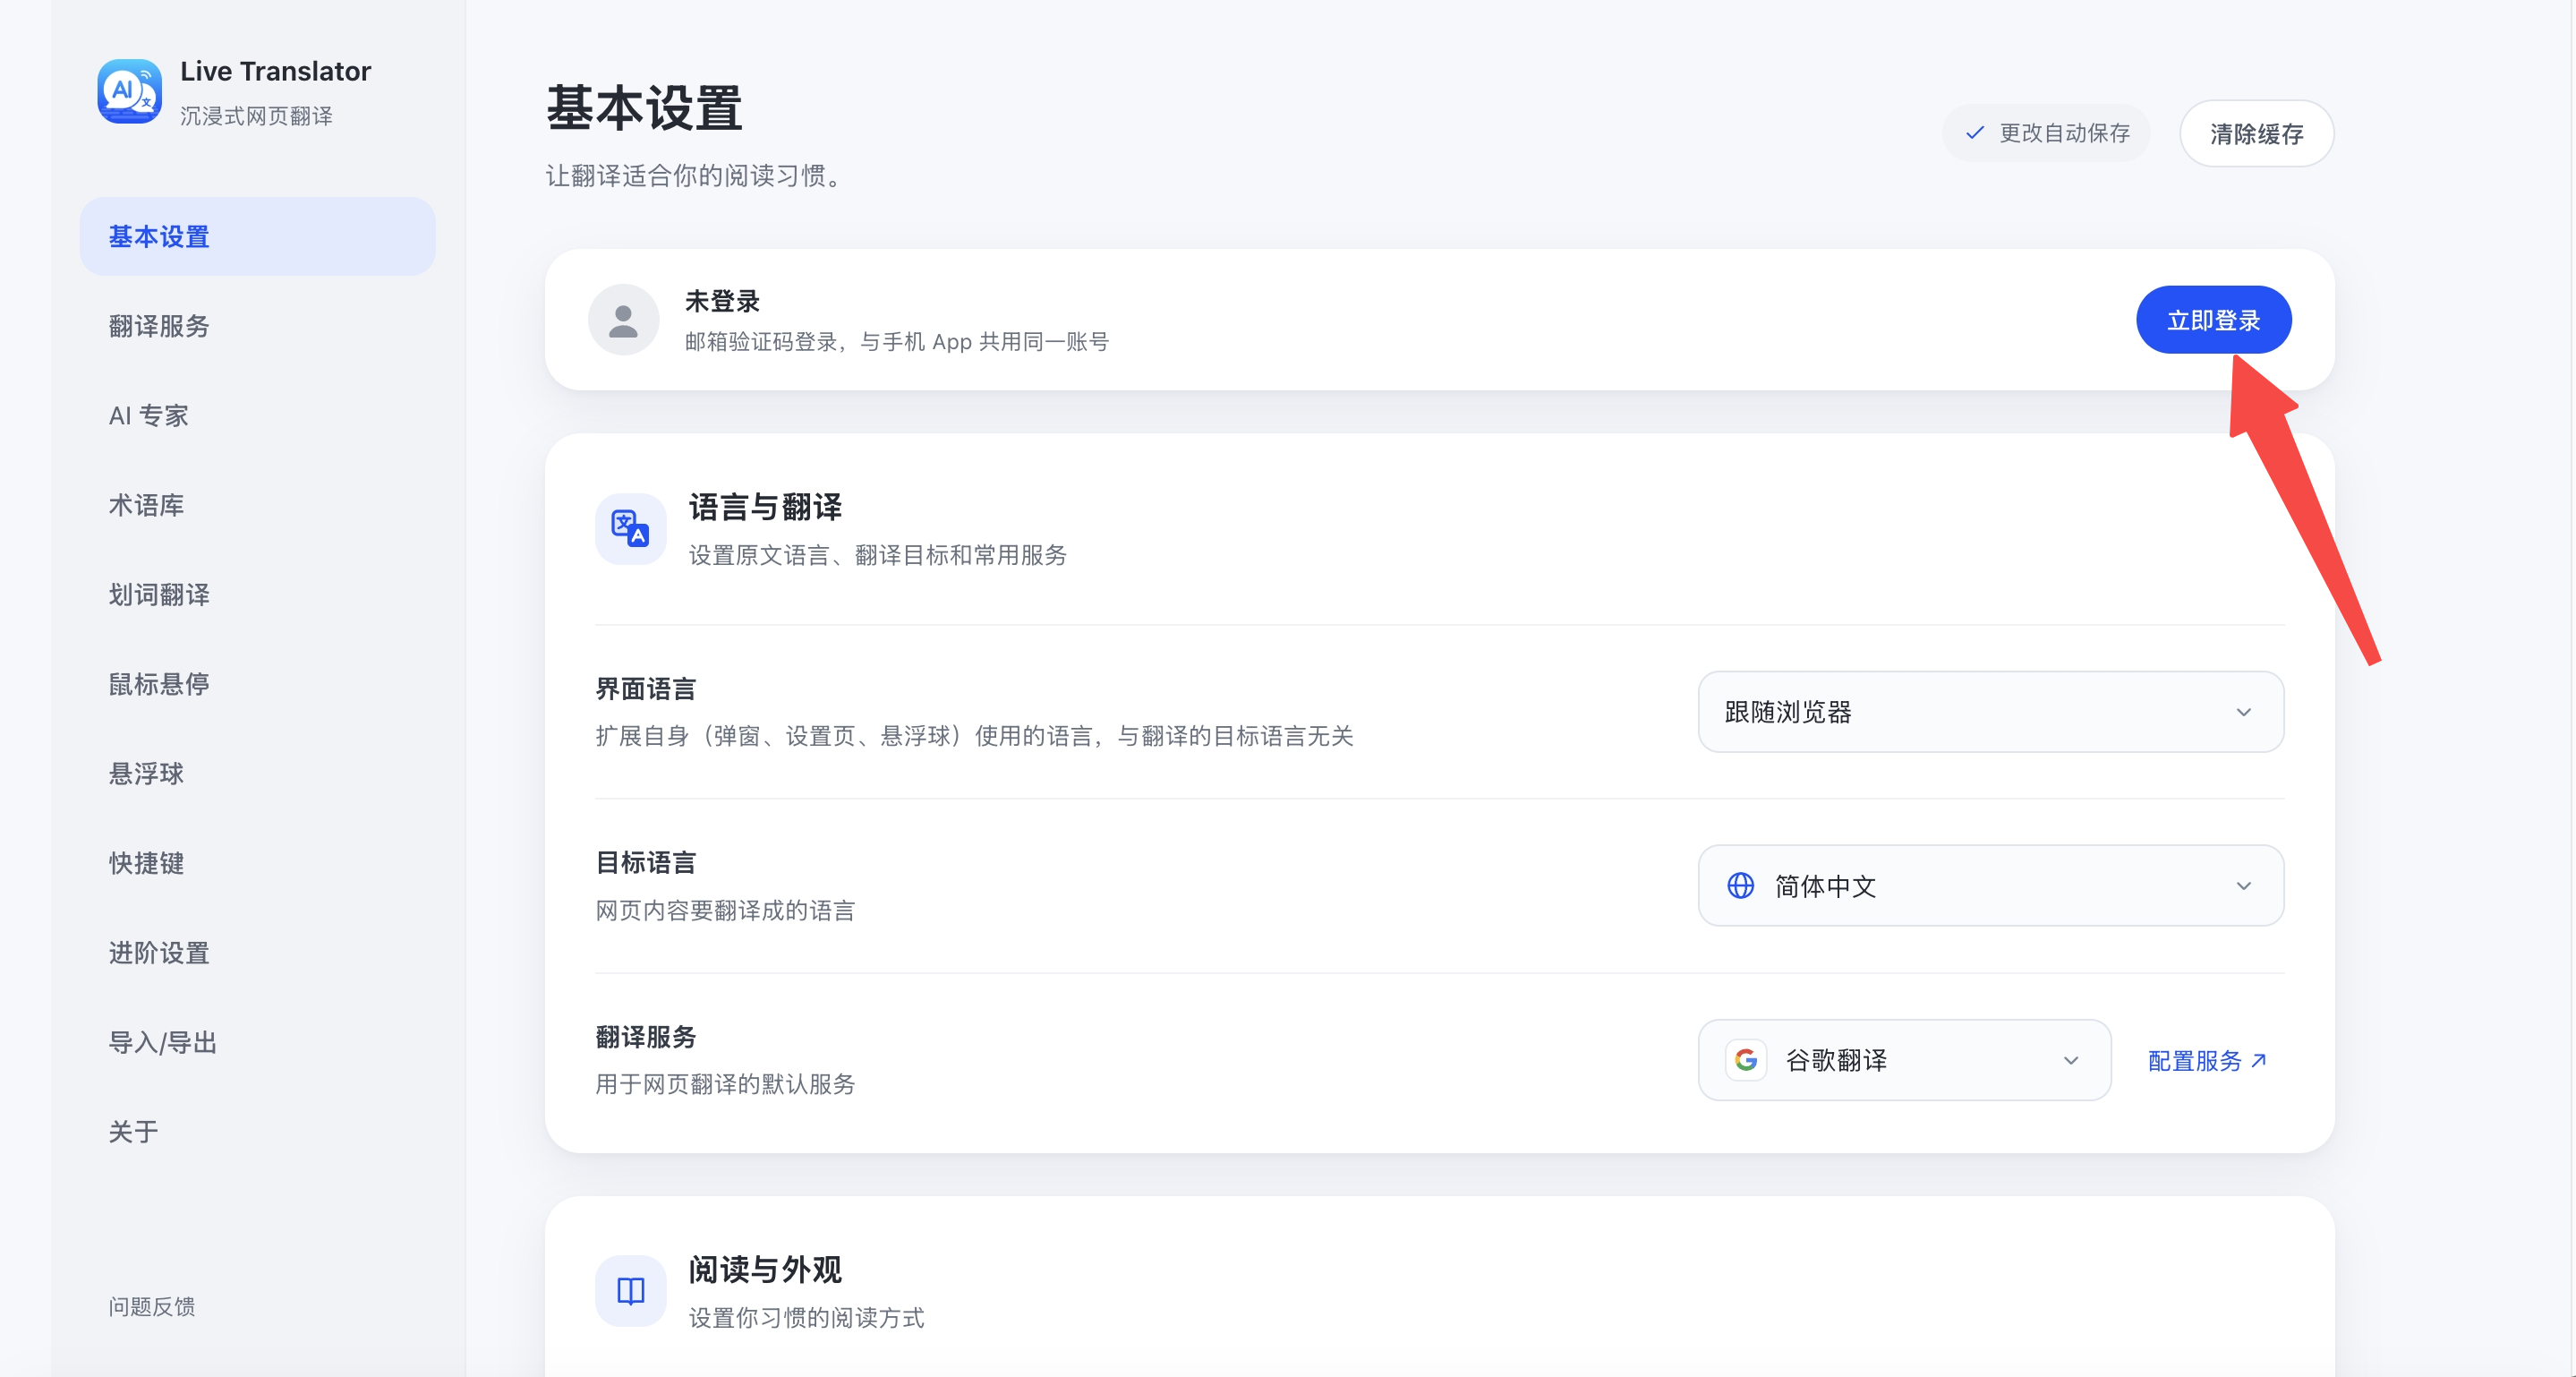Switch to 划词翻译 section
The image size is (2576, 1377).
point(258,595)
